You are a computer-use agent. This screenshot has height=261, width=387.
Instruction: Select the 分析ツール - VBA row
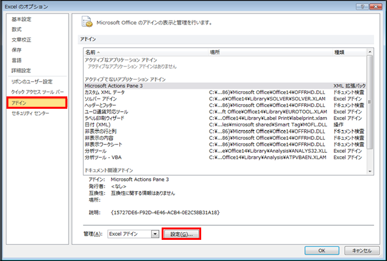point(225,158)
